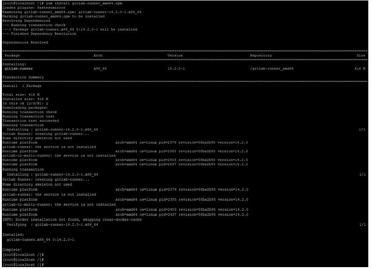Click 'gitlab-runner.x86_64 0:14.2.0-1' under Installed
373x269 pixels.
[x=40, y=240]
